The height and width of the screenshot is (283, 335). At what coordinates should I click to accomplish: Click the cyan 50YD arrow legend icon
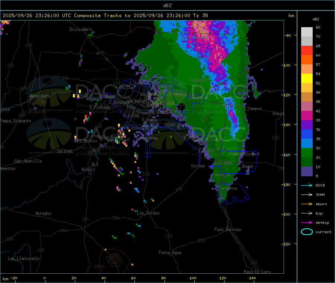[307, 185]
